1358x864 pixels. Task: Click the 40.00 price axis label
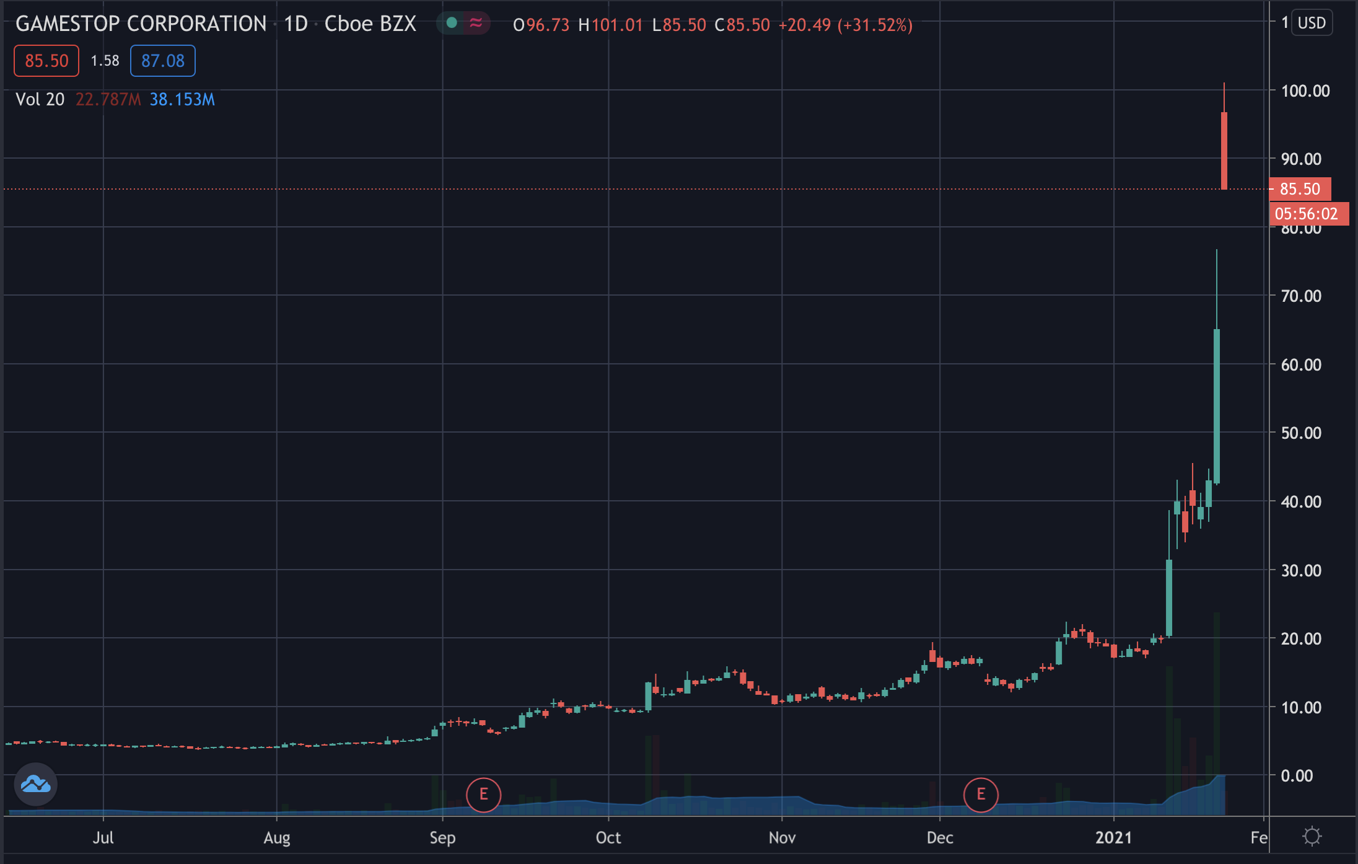click(x=1301, y=502)
